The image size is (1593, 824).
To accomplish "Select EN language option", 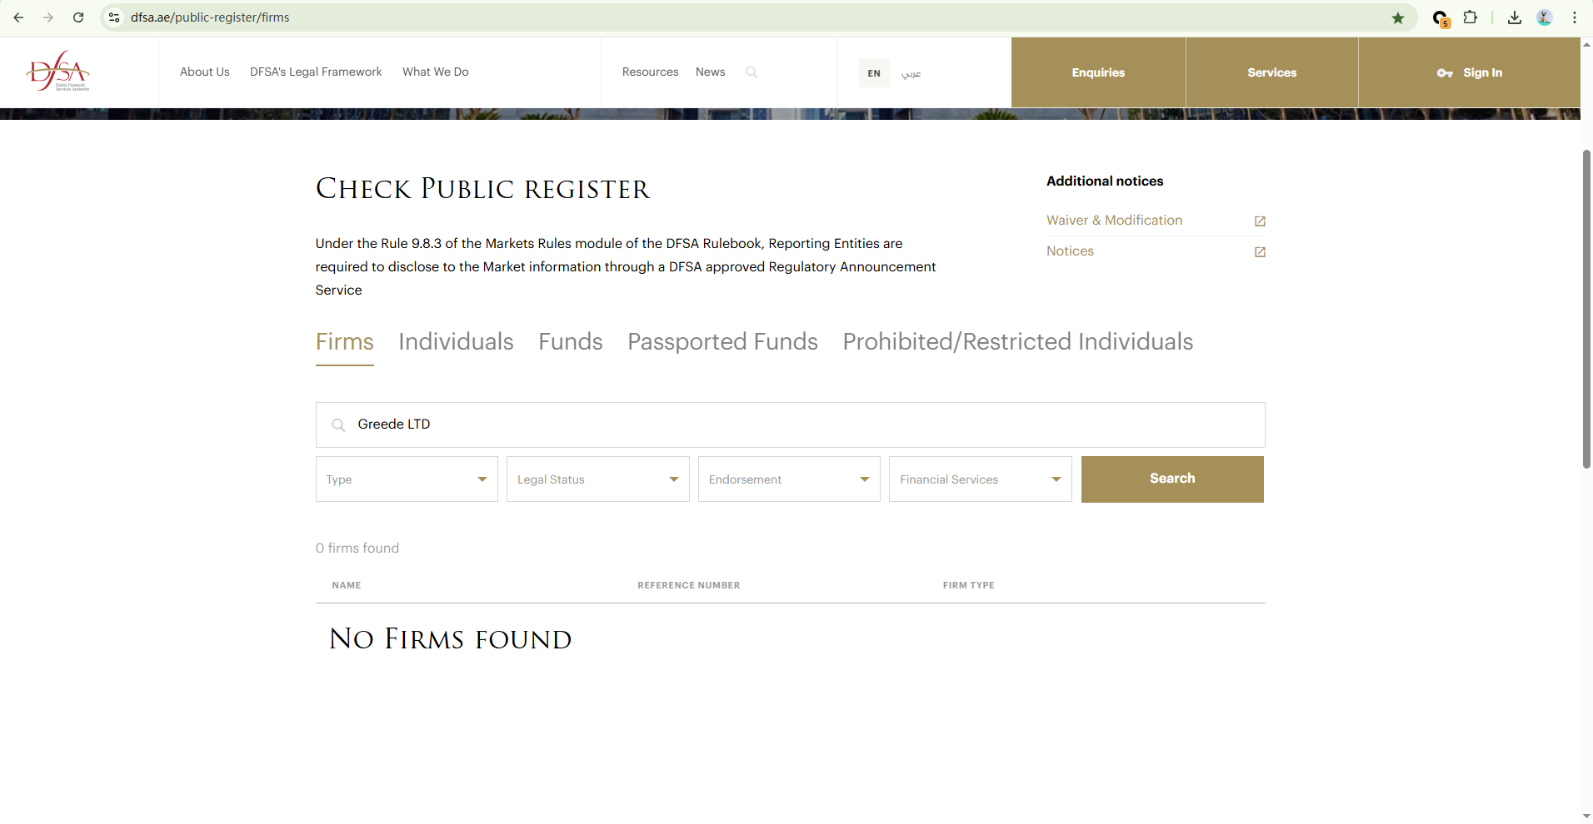I will point(874,73).
